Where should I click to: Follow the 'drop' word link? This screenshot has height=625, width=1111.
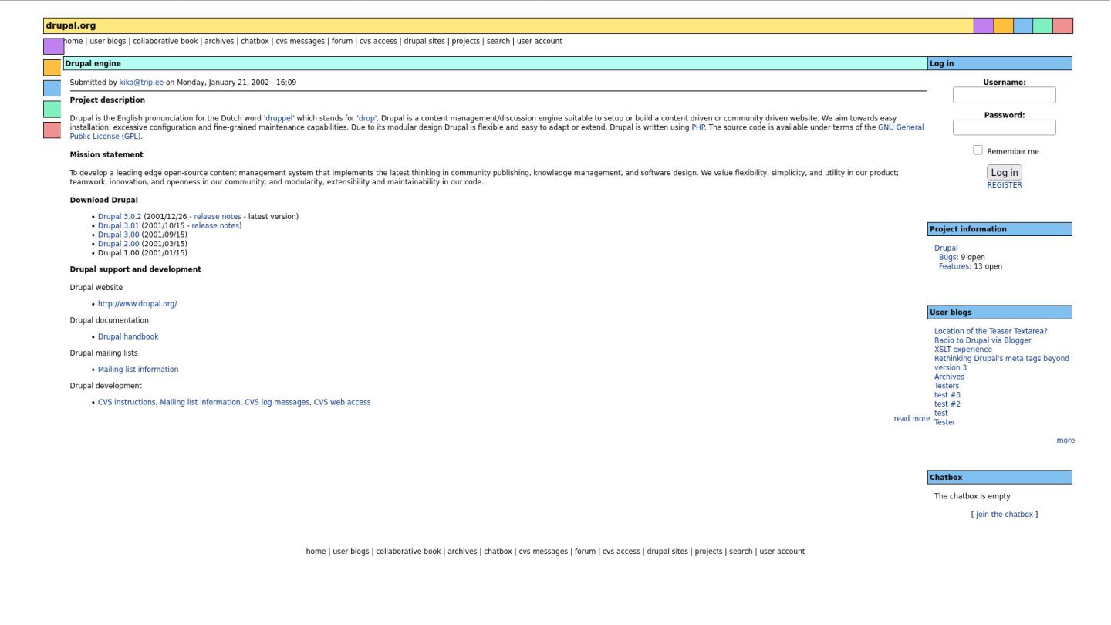(x=366, y=119)
